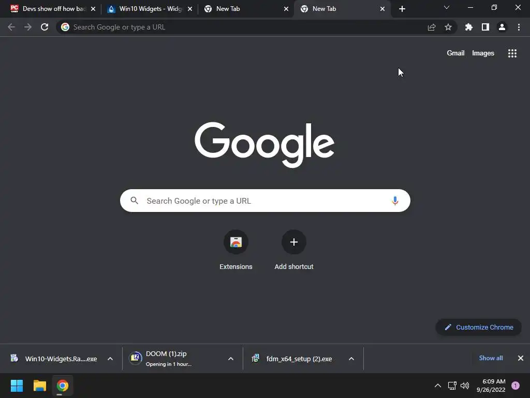Screen dimensions: 530x398
Task: Open Gmail link
Action: pyautogui.click(x=455, y=53)
